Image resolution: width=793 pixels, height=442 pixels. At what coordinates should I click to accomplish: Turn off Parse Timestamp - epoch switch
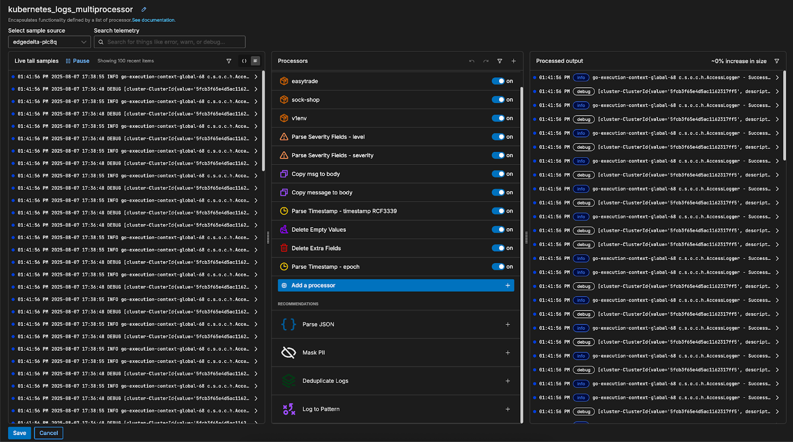(498, 267)
